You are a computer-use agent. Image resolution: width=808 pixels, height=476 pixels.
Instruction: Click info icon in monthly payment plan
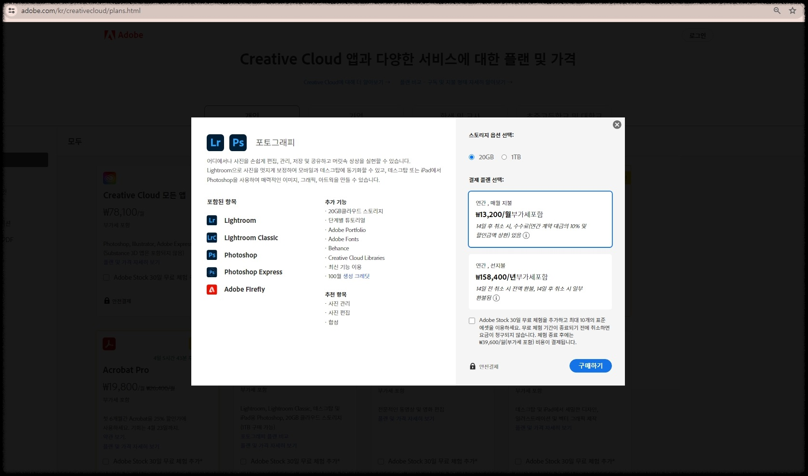(526, 235)
